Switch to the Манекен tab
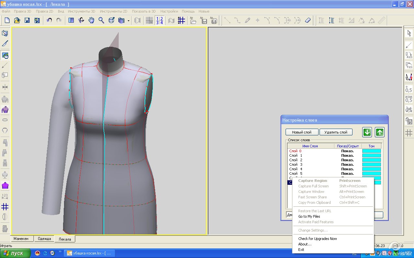Viewport: 414px width, 258px height. (x=21, y=239)
